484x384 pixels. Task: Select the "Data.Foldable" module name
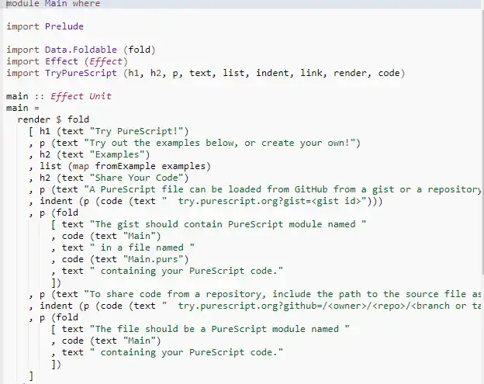point(81,50)
